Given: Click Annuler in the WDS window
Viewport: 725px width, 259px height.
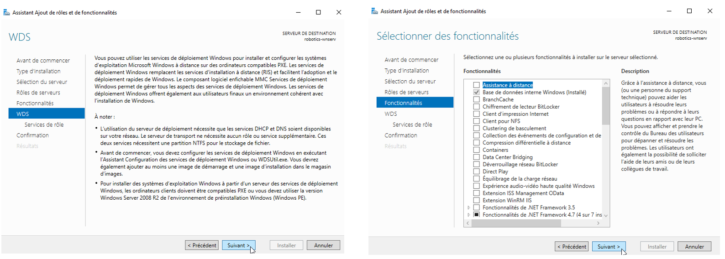Looking at the screenshot, I should point(323,245).
